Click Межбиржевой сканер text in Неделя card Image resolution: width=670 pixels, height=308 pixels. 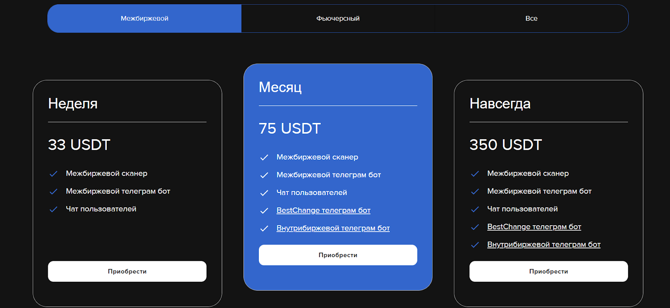tap(106, 173)
